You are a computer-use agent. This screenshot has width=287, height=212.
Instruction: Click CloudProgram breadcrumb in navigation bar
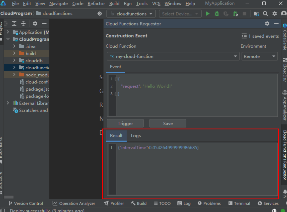(16, 13)
